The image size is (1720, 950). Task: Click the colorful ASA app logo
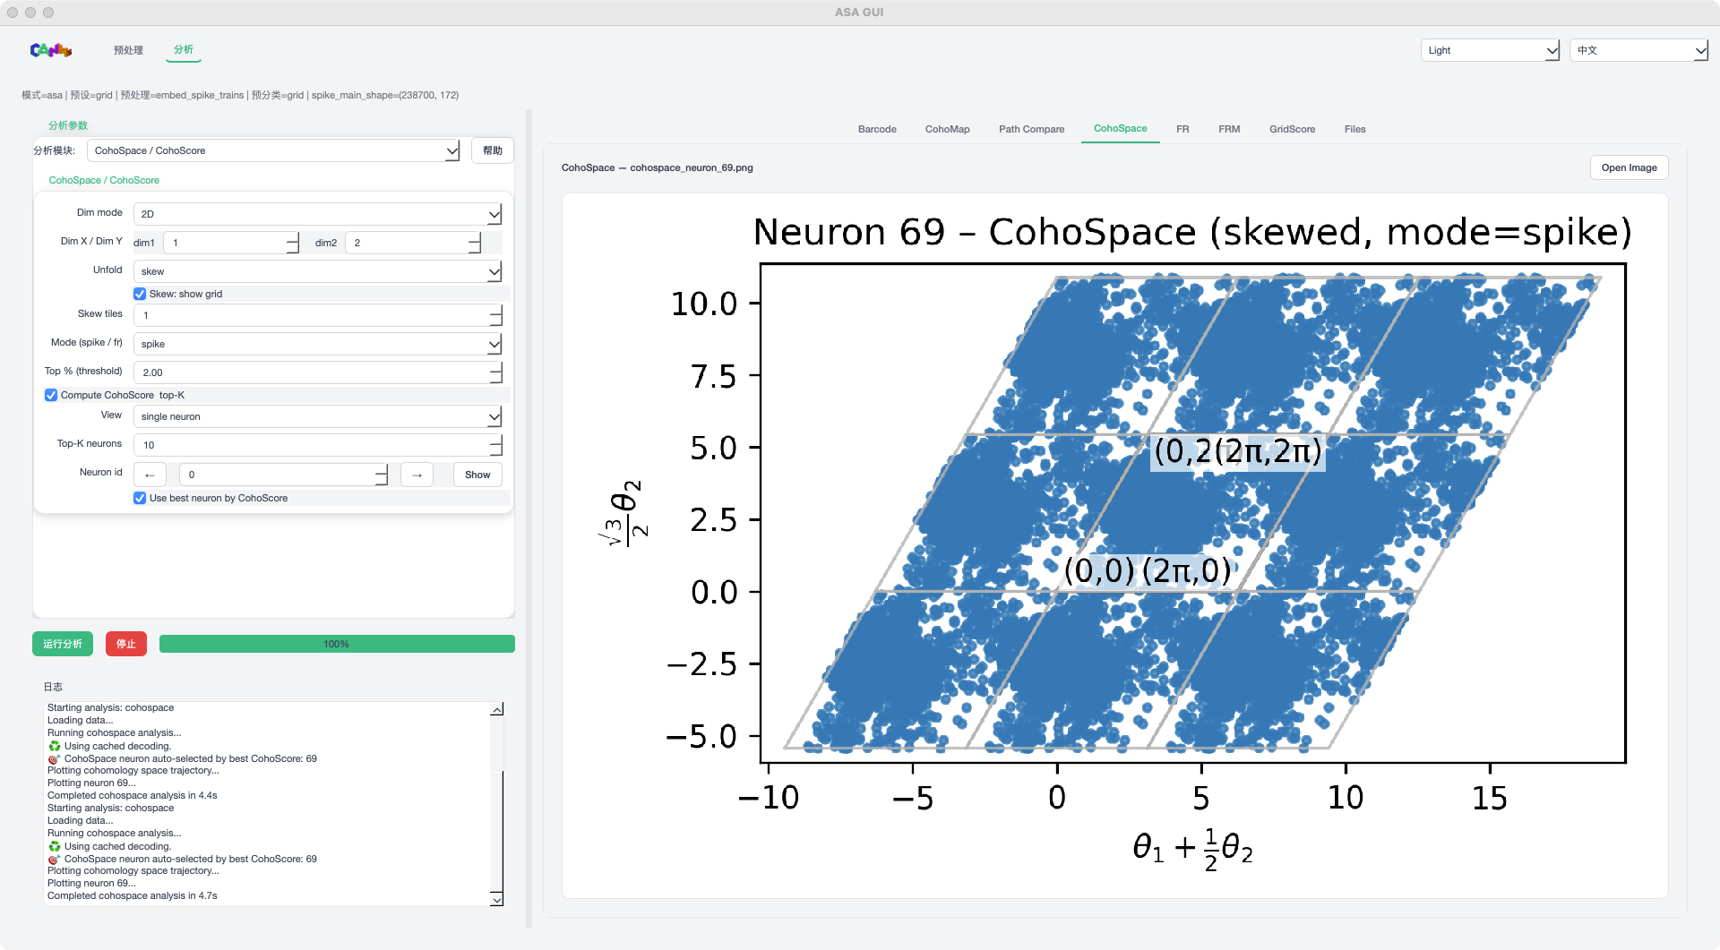(x=50, y=50)
